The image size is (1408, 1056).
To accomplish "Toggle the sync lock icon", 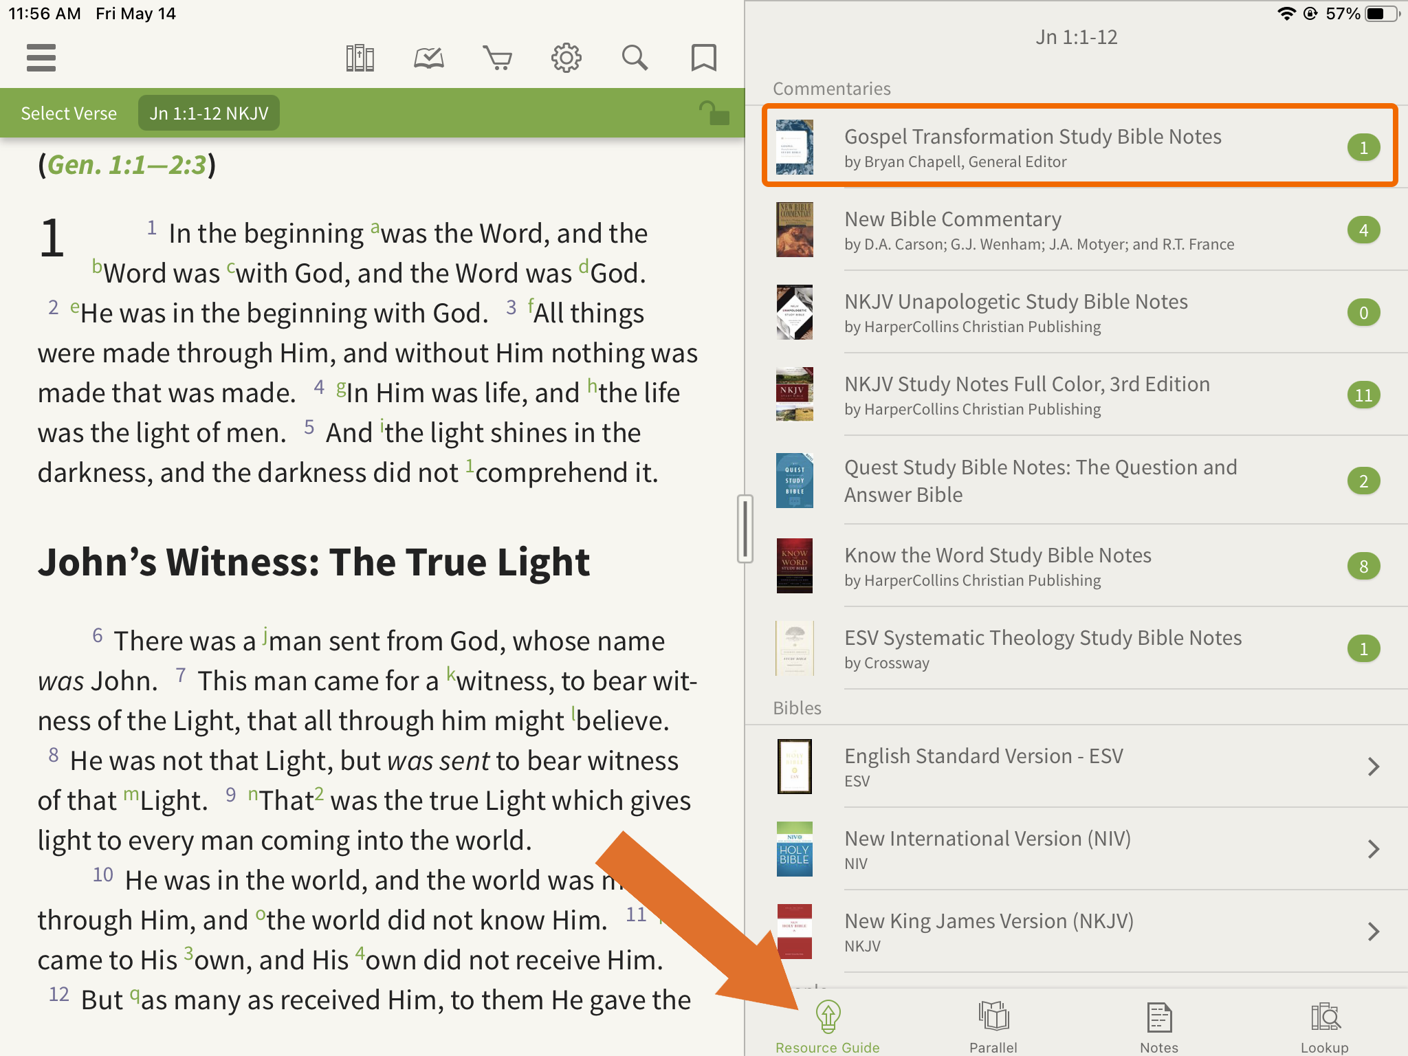I will pyautogui.click(x=714, y=113).
